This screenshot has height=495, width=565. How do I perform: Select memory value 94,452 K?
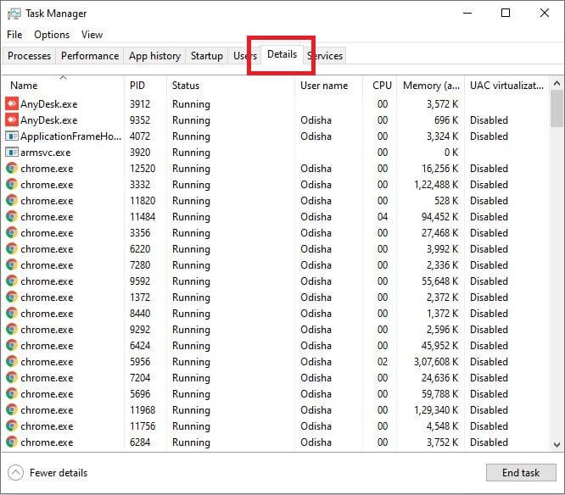pos(439,217)
